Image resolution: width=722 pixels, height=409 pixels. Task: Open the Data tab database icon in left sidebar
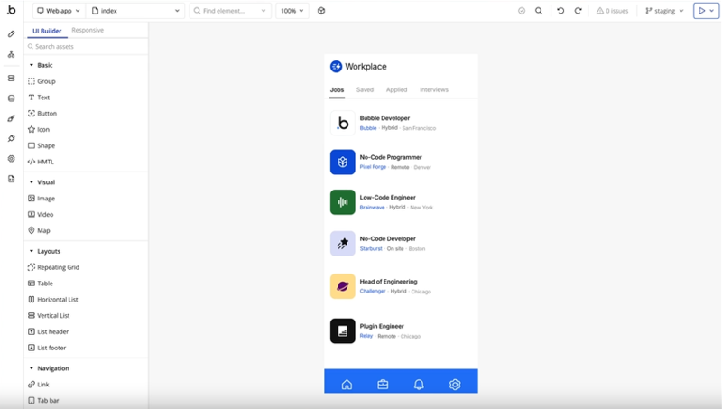pos(12,98)
